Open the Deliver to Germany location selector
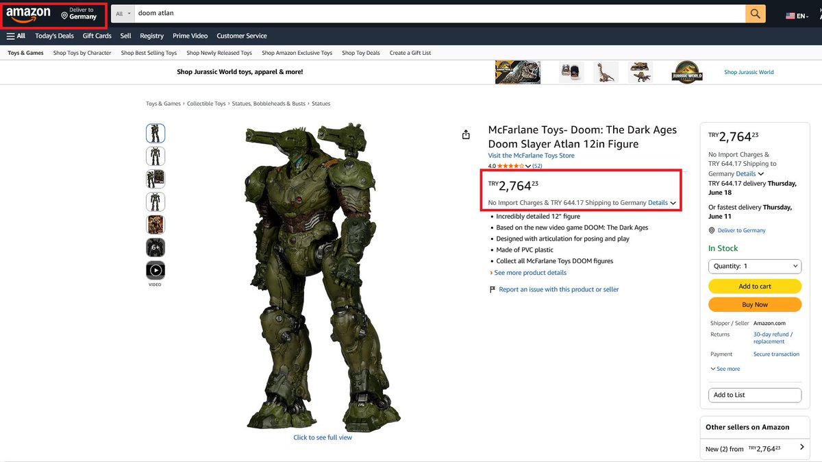822x462 pixels. click(79, 14)
